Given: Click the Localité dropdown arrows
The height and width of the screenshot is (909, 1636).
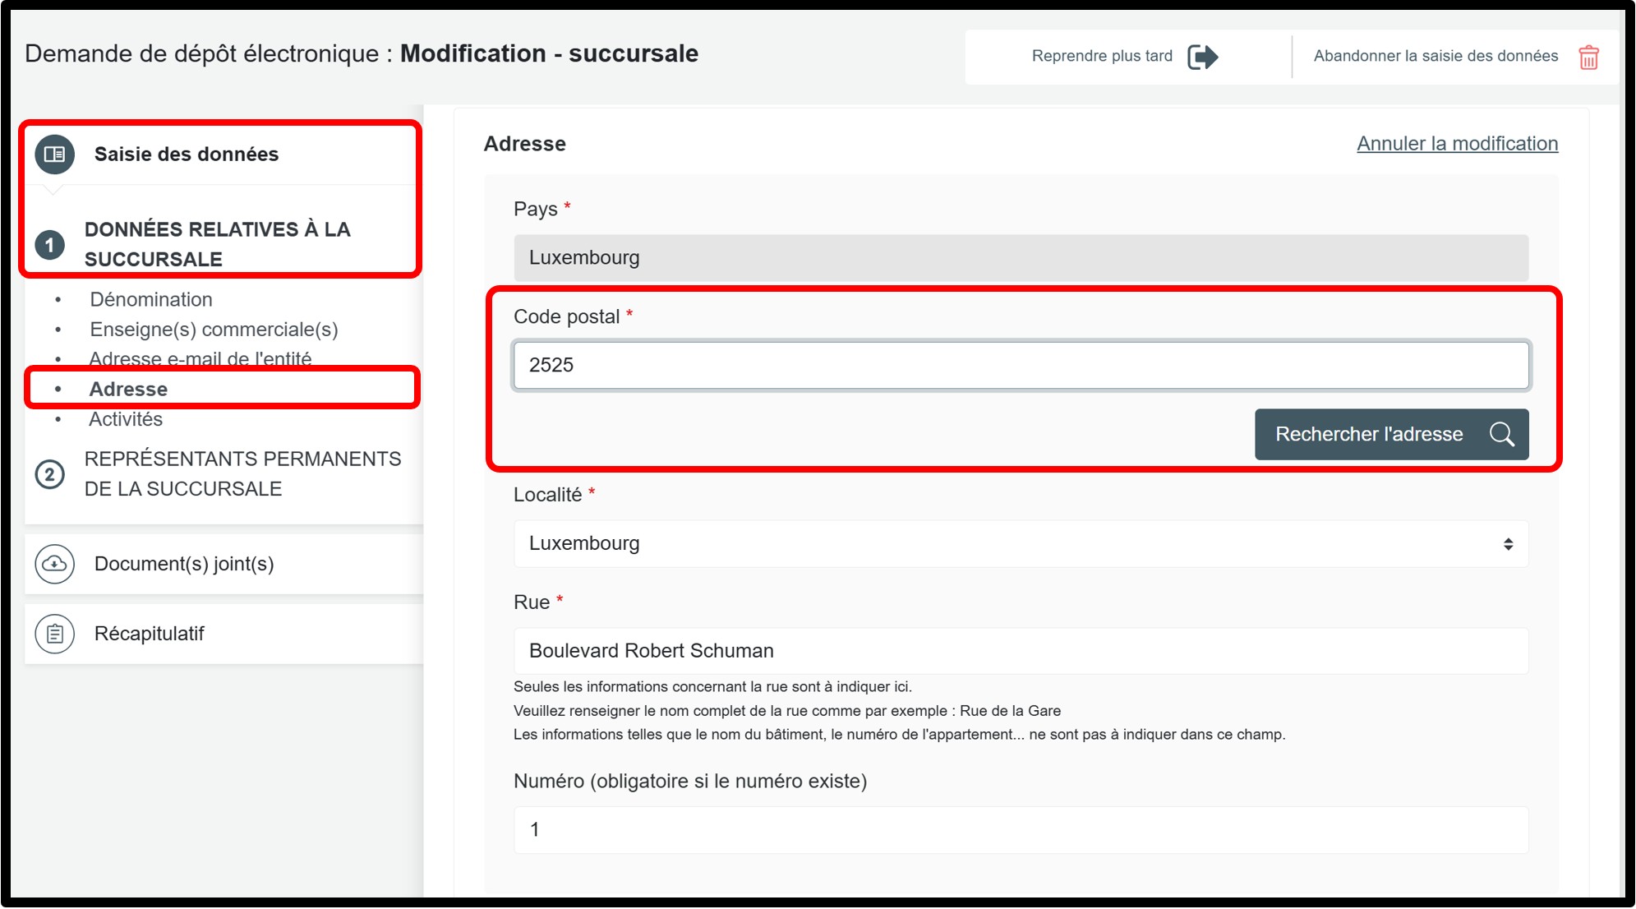Looking at the screenshot, I should point(1508,544).
